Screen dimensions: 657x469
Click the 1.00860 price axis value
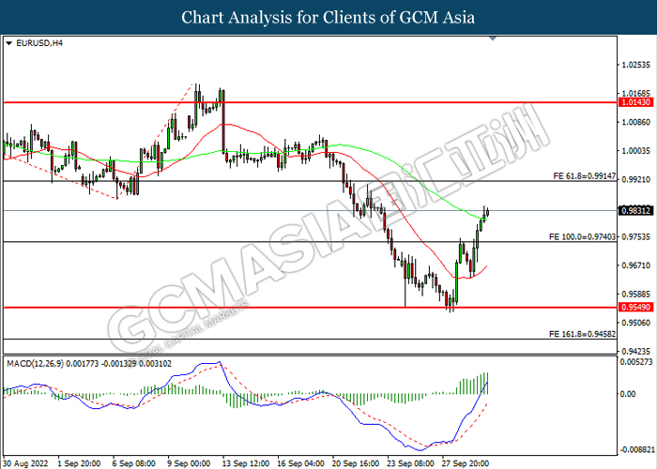click(636, 122)
